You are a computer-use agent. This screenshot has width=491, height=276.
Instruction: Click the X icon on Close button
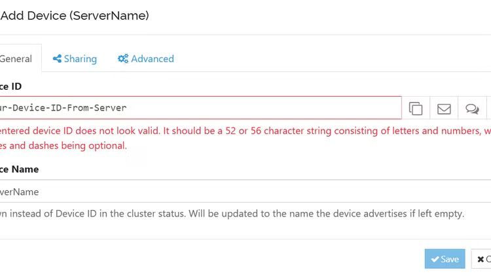[481, 259]
